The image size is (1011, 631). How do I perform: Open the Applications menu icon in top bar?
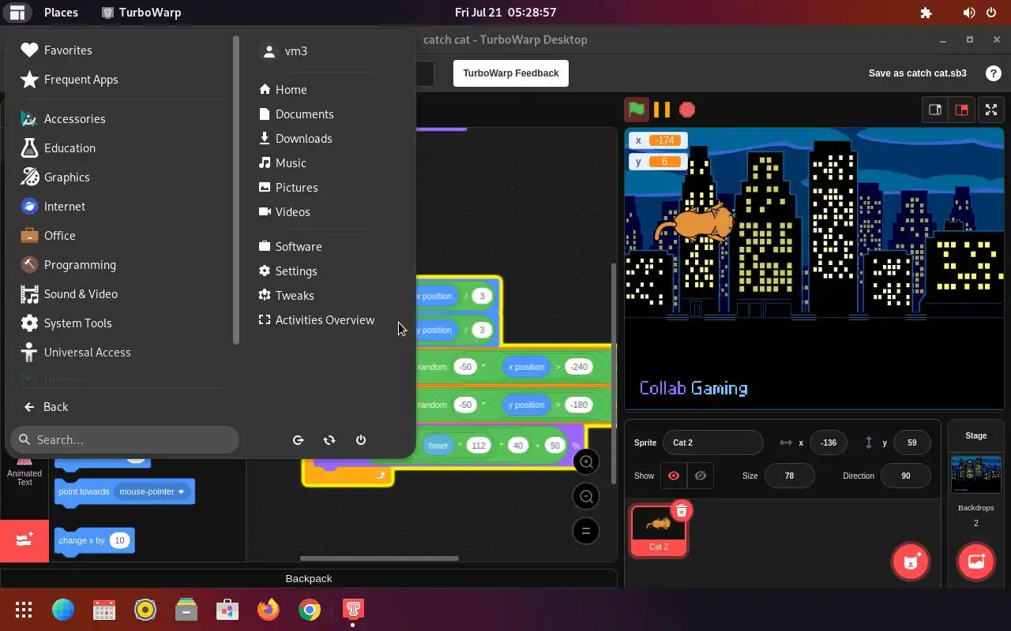[17, 13]
